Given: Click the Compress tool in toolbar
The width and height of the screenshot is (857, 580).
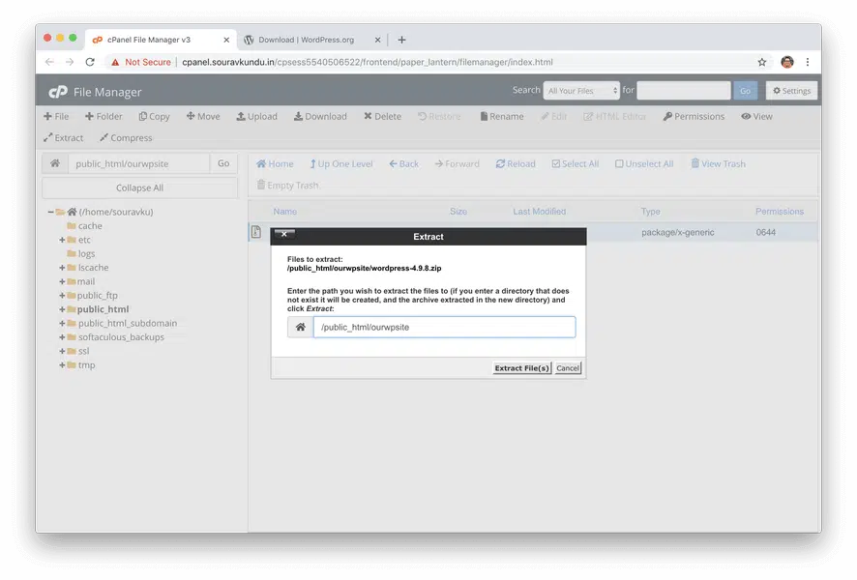Looking at the screenshot, I should tap(103, 138).
